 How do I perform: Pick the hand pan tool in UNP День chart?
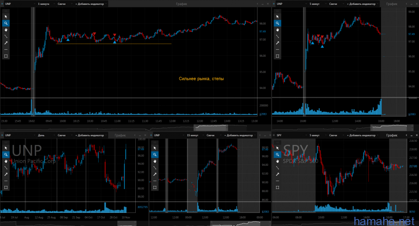click(6, 161)
